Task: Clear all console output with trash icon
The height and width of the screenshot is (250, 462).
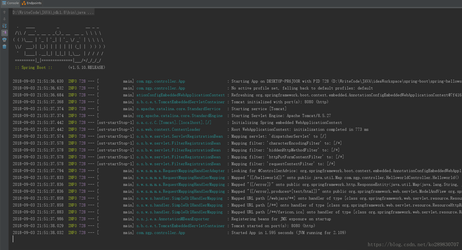Action: pos(4,46)
